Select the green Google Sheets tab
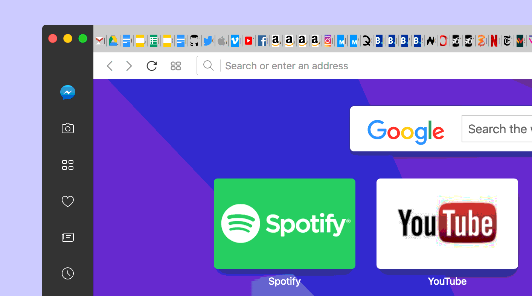The height and width of the screenshot is (296, 532). point(154,41)
